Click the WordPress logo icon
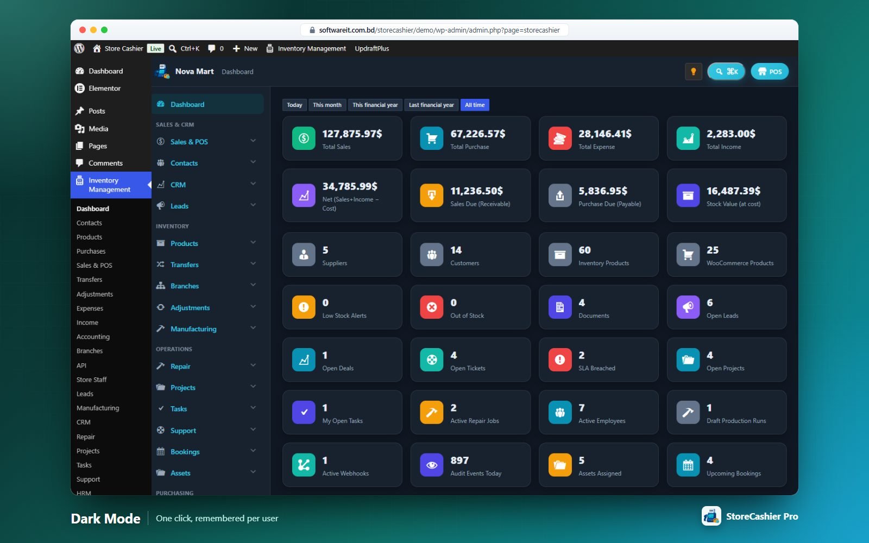The image size is (869, 543). pos(79,48)
